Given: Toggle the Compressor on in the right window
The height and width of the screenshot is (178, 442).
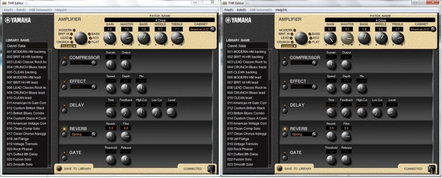Looking at the screenshot, I should tap(285, 63).
